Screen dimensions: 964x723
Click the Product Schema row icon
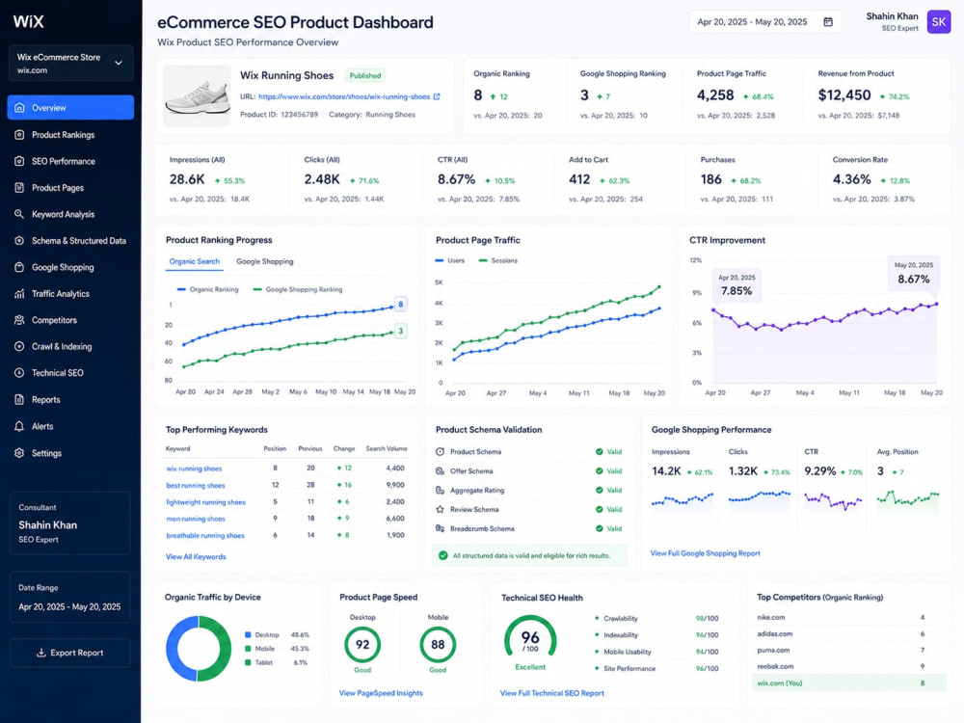[441, 452]
